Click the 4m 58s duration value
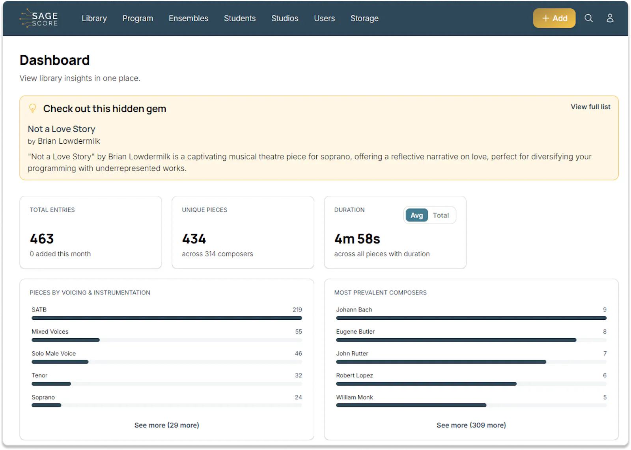Image resolution: width=631 pixels, height=450 pixels. pos(357,239)
